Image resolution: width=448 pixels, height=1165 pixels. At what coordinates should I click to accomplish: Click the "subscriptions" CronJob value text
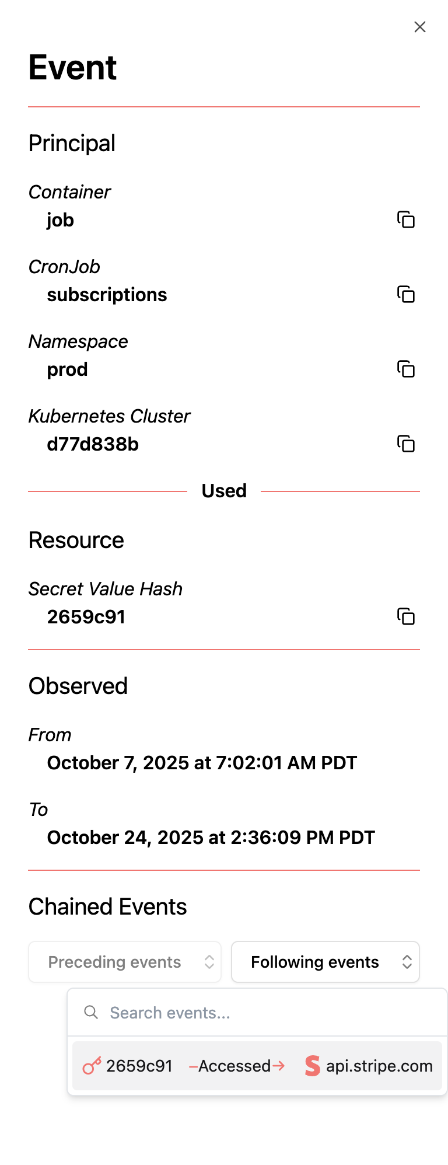click(107, 295)
